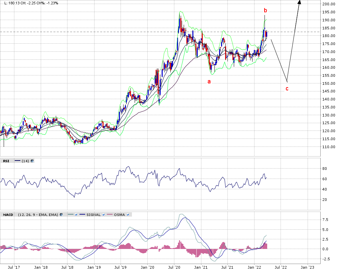Click the MACD line teal color swatch

(70, 215)
